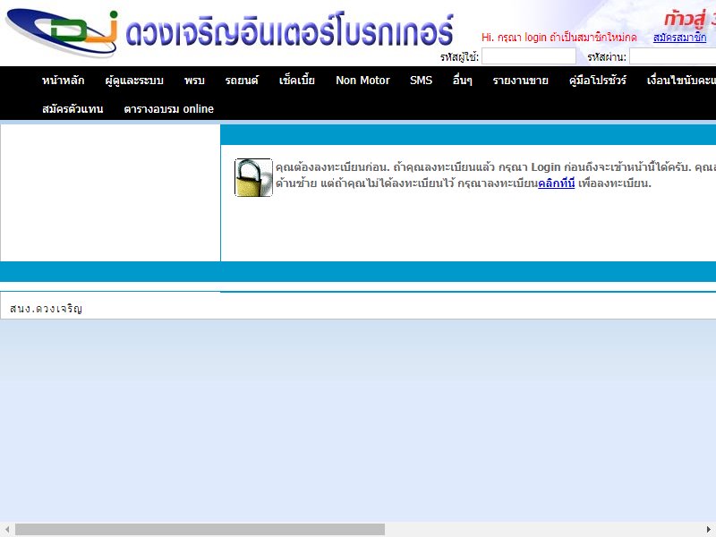Open ตารางอบรม online menu item
The width and height of the screenshot is (716, 537).
[x=169, y=108]
